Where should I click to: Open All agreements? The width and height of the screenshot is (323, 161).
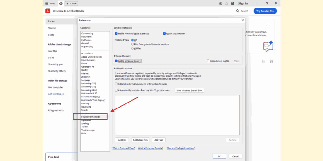(56, 110)
